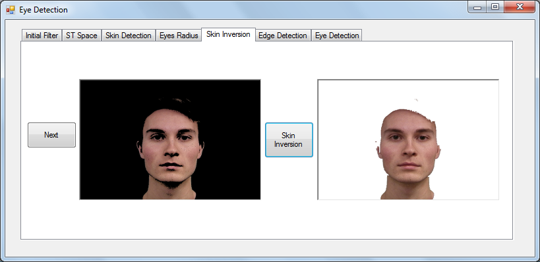Select the white-background inverted face image
Screen dimensions: 540x262
[408, 140]
